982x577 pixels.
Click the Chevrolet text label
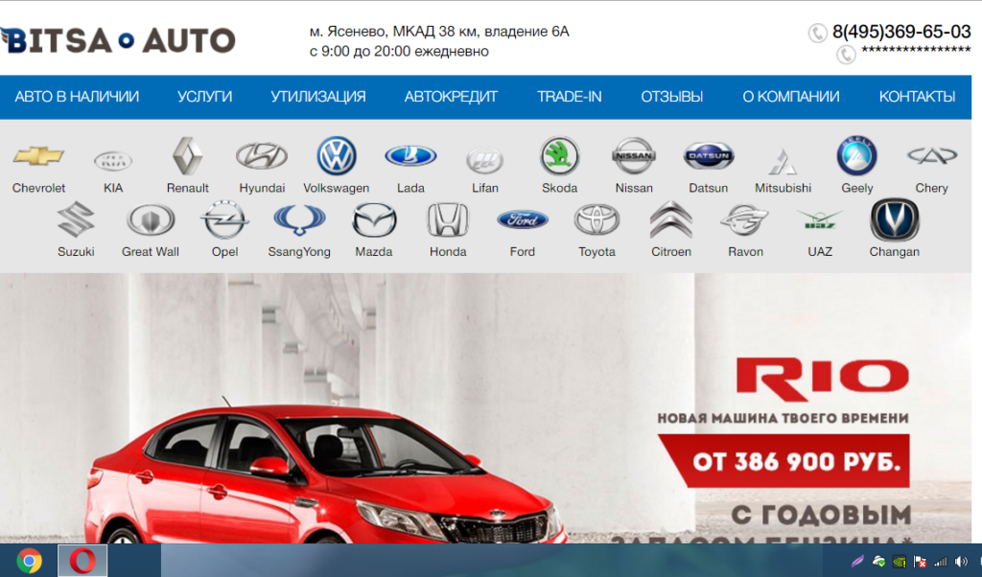point(38,188)
